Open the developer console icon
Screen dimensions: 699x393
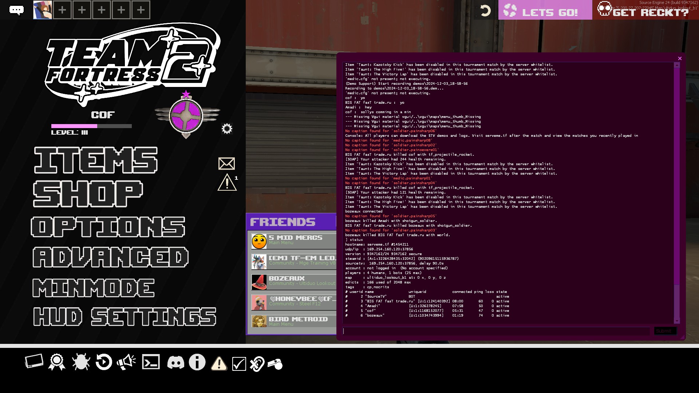click(151, 362)
